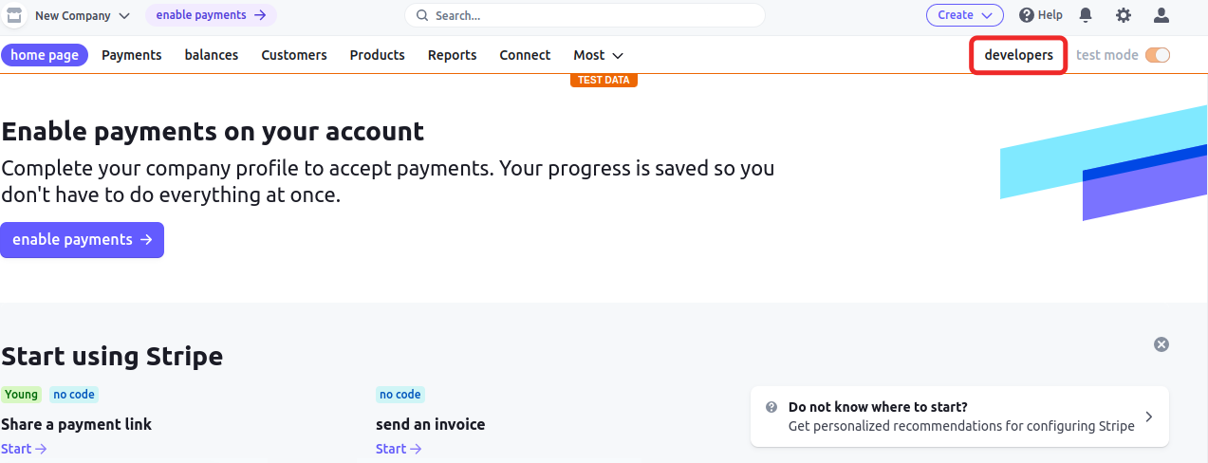Click the magnifier icon in search

423,16
